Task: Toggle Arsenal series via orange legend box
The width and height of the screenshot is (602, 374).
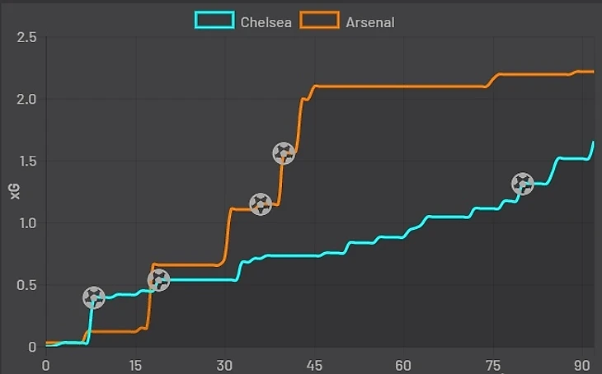Action: point(319,21)
